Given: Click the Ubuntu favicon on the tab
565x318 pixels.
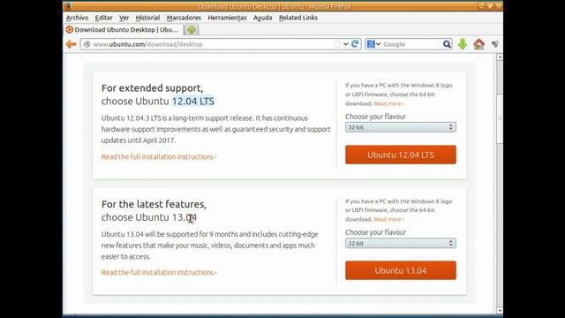Looking at the screenshot, I should point(70,29).
